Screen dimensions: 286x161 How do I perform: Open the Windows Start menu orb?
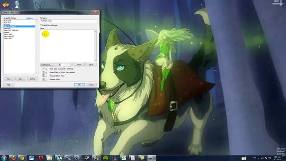click(x=4, y=158)
